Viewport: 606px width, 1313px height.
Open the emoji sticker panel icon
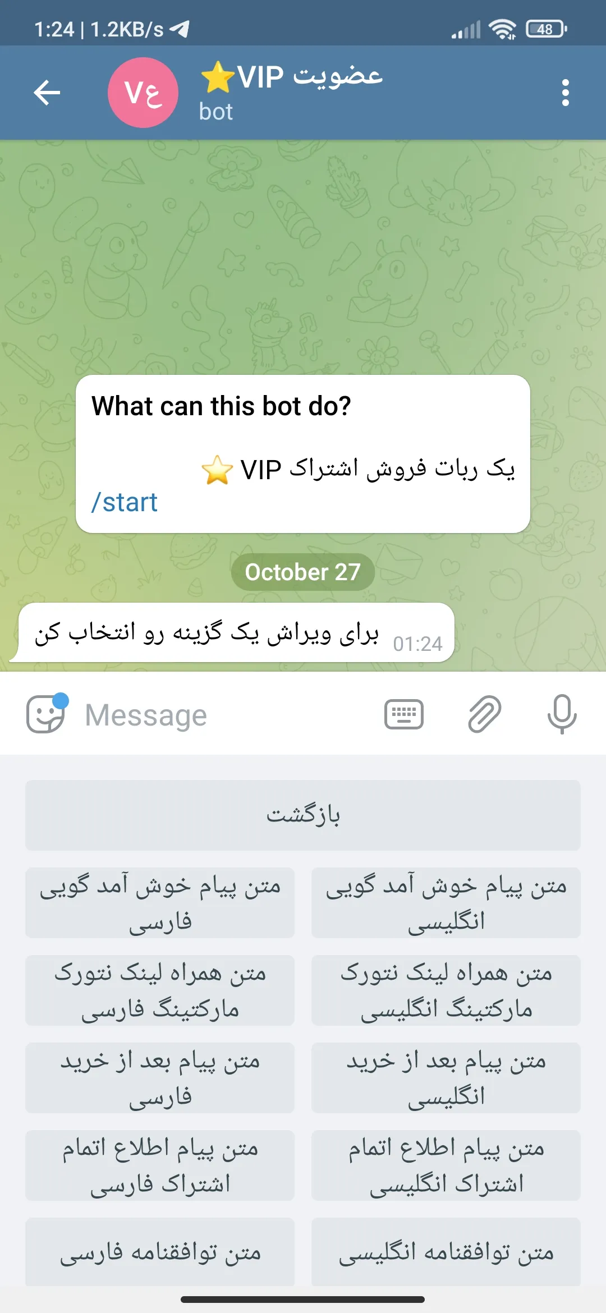(x=47, y=714)
